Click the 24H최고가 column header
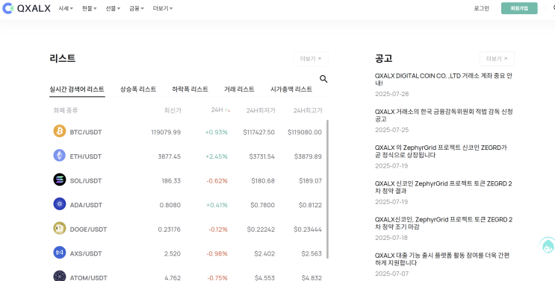The height and width of the screenshot is (281, 555). [308, 110]
